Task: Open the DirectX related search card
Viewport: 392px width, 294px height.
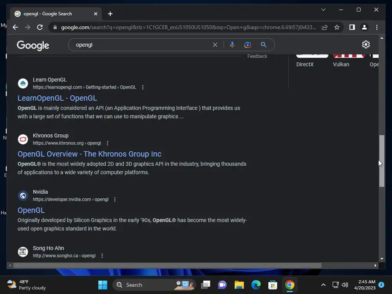Action: coord(312,61)
